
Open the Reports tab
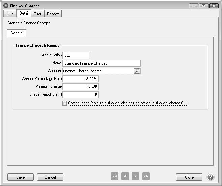(53, 14)
